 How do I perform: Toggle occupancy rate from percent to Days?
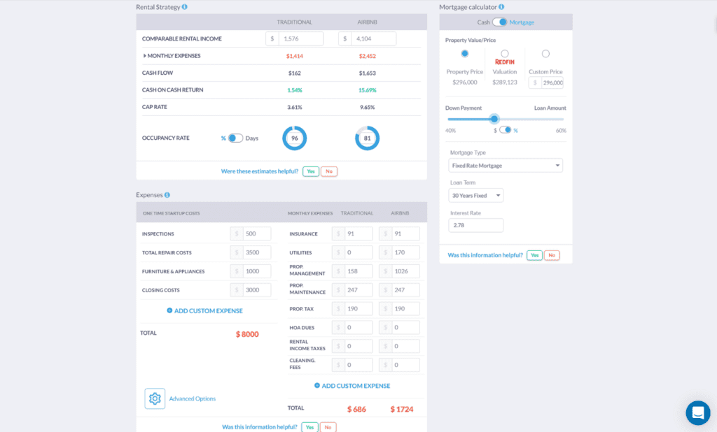pos(235,138)
